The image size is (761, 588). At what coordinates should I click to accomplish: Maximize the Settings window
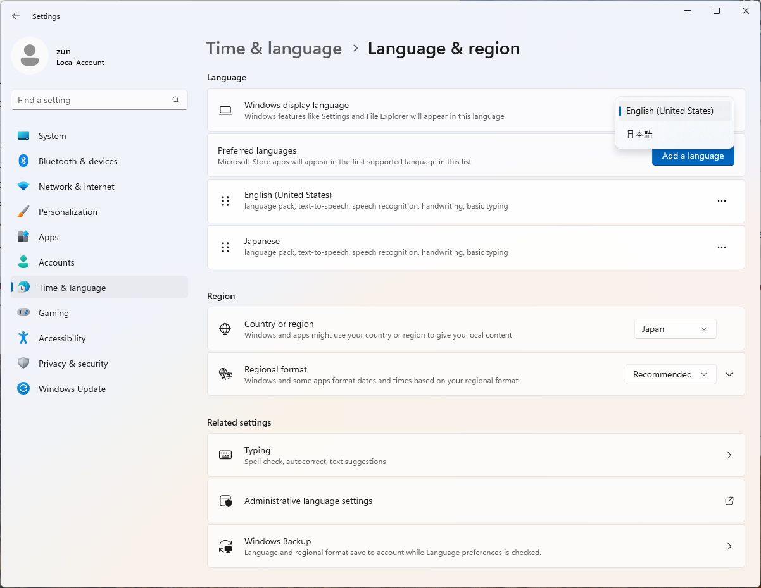[x=717, y=11]
